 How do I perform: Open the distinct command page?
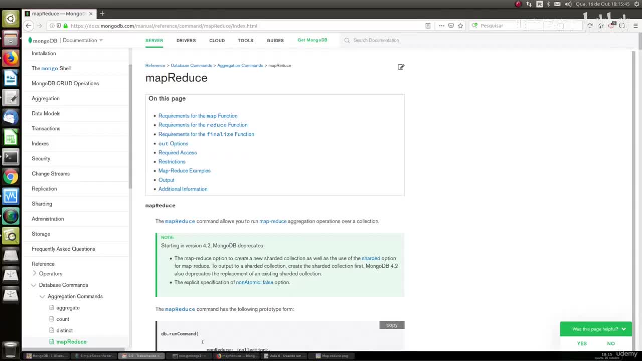point(64,330)
